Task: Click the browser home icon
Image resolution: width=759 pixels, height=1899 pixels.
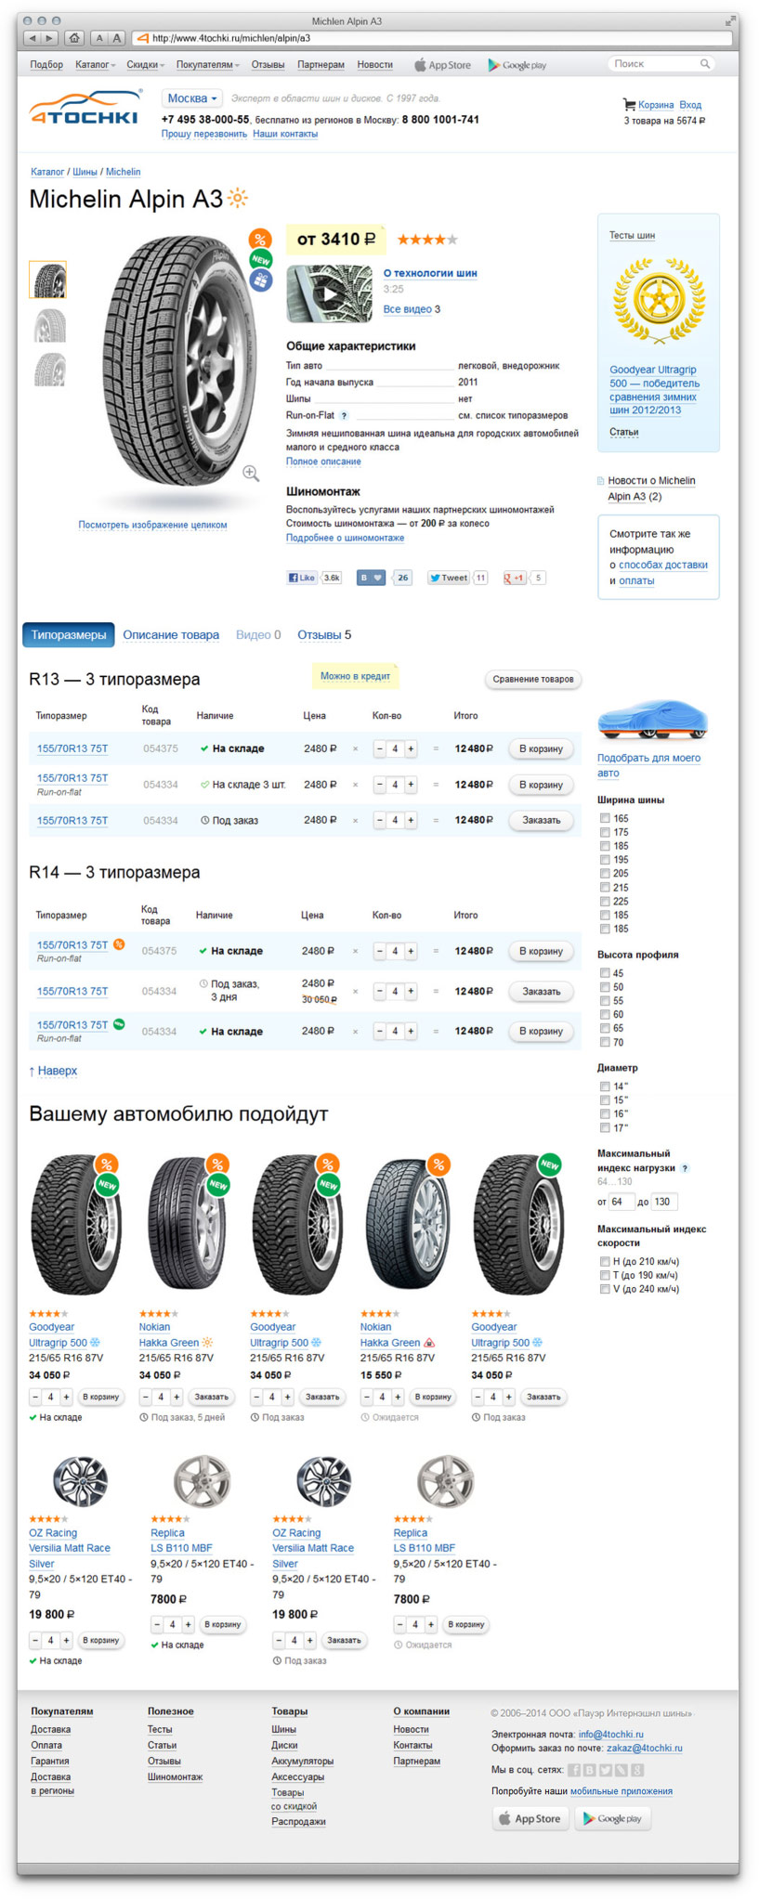Action: [x=74, y=38]
